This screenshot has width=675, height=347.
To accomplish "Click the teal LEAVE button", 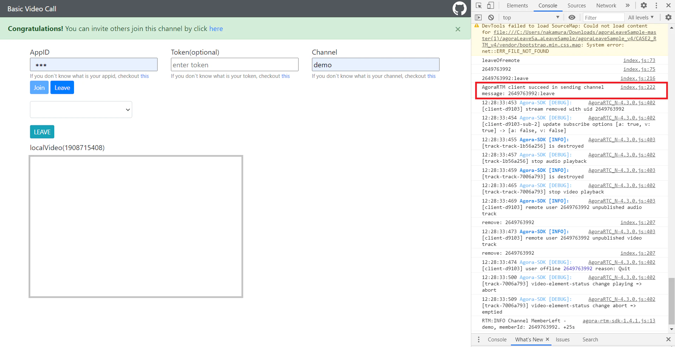I will [x=42, y=132].
